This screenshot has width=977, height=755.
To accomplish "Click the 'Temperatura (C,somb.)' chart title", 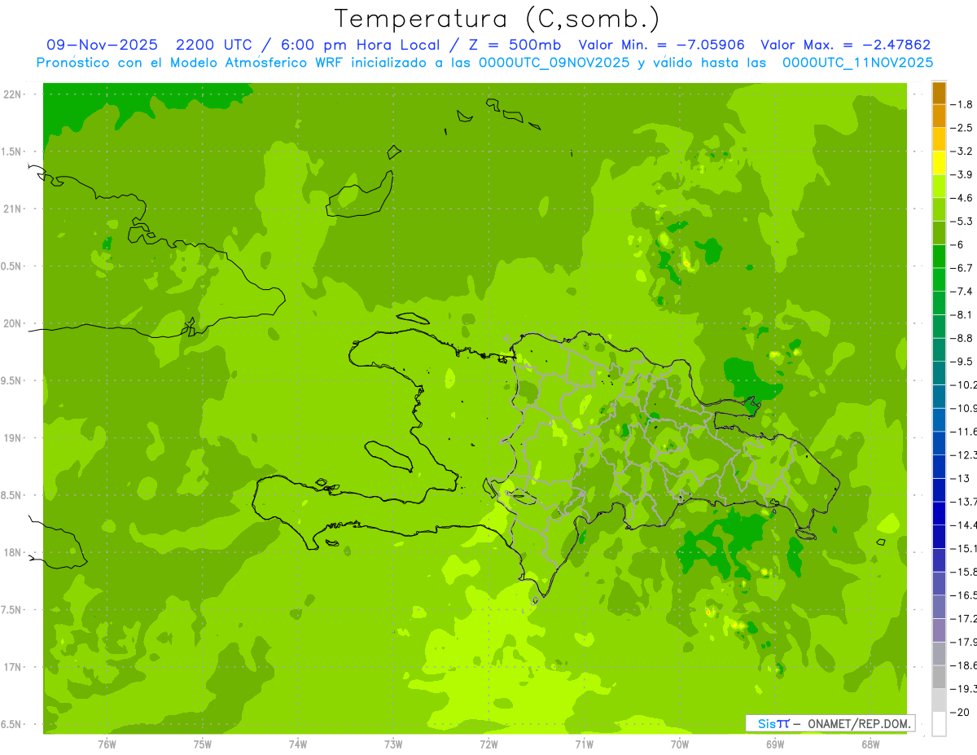I will (x=497, y=19).
